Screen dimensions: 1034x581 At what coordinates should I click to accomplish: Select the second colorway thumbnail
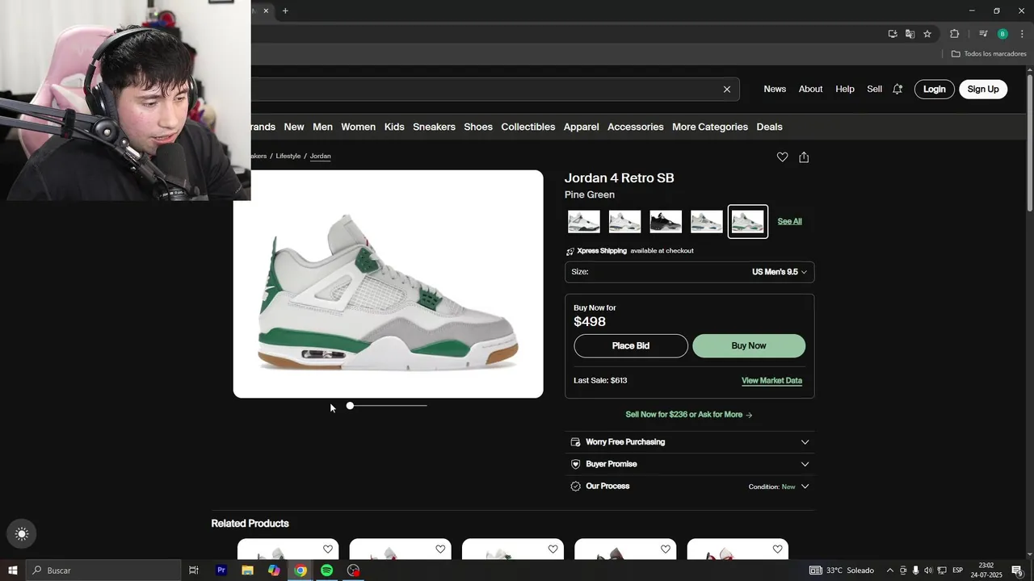(624, 221)
